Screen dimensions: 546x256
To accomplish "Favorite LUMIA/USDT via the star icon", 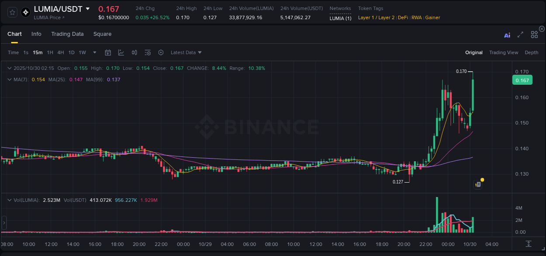I will pos(12,12).
